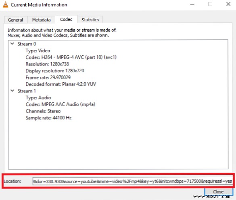This screenshot has height=200, width=236.
Task: Switch to the General tab
Action: pos(16,20)
